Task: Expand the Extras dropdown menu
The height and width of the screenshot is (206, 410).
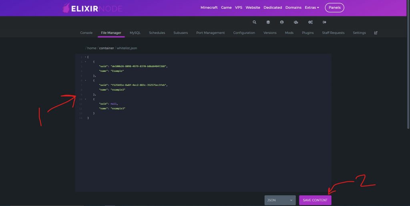Action: pos(312,8)
